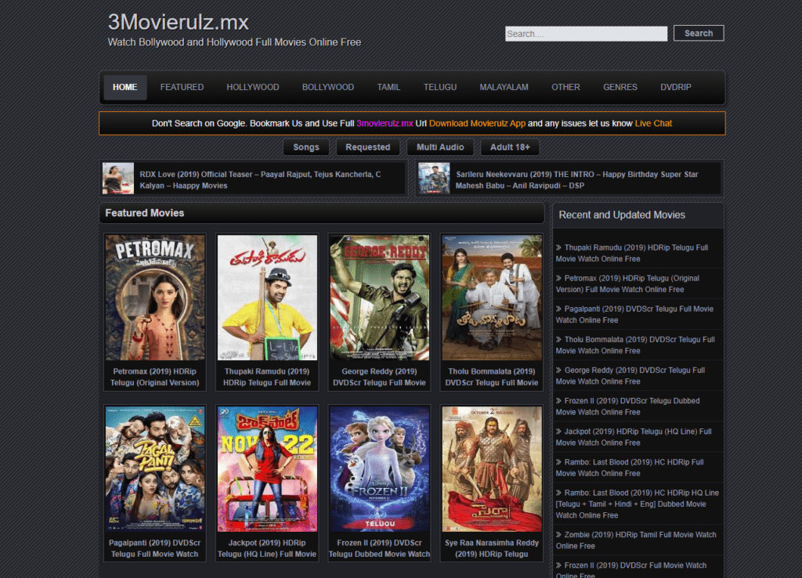The image size is (802, 578).
Task: Click the 3Movierulz.mx site title
Action: click(x=178, y=23)
